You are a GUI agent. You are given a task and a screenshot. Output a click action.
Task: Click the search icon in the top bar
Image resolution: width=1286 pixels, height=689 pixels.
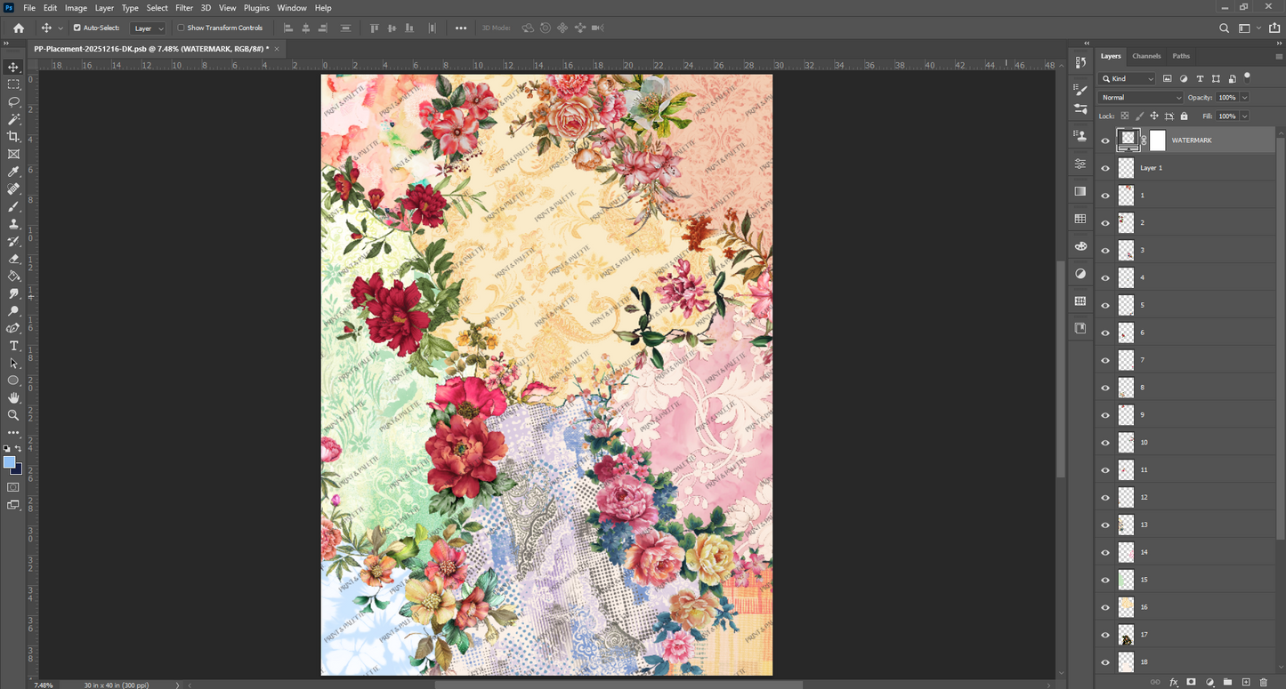tap(1224, 28)
